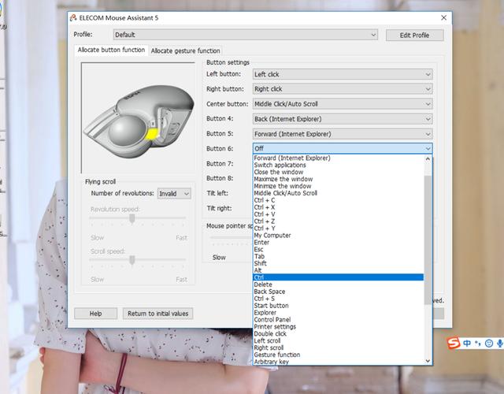Choose Enter key option
The image size is (504, 394).
[339, 242]
